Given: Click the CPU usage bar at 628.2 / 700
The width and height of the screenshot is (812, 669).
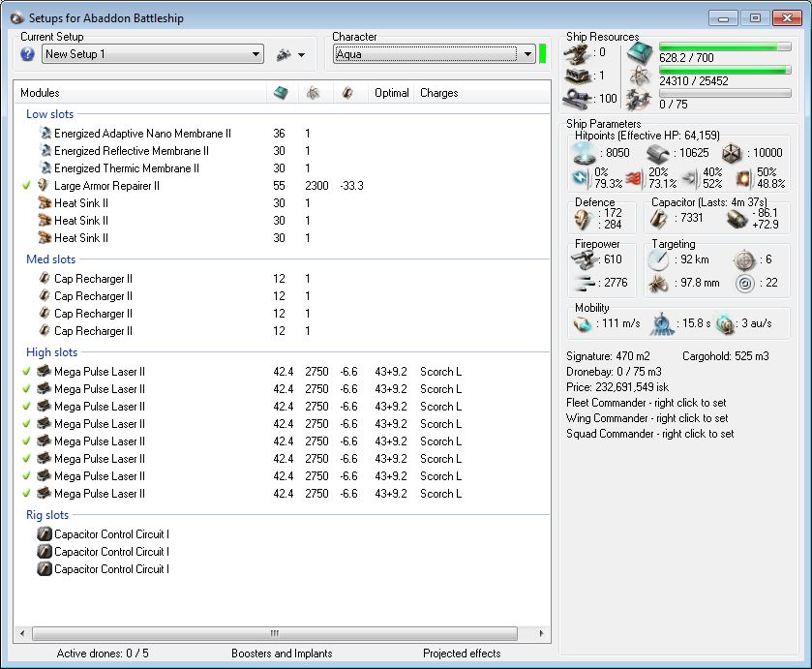Looking at the screenshot, I should pos(725,46).
